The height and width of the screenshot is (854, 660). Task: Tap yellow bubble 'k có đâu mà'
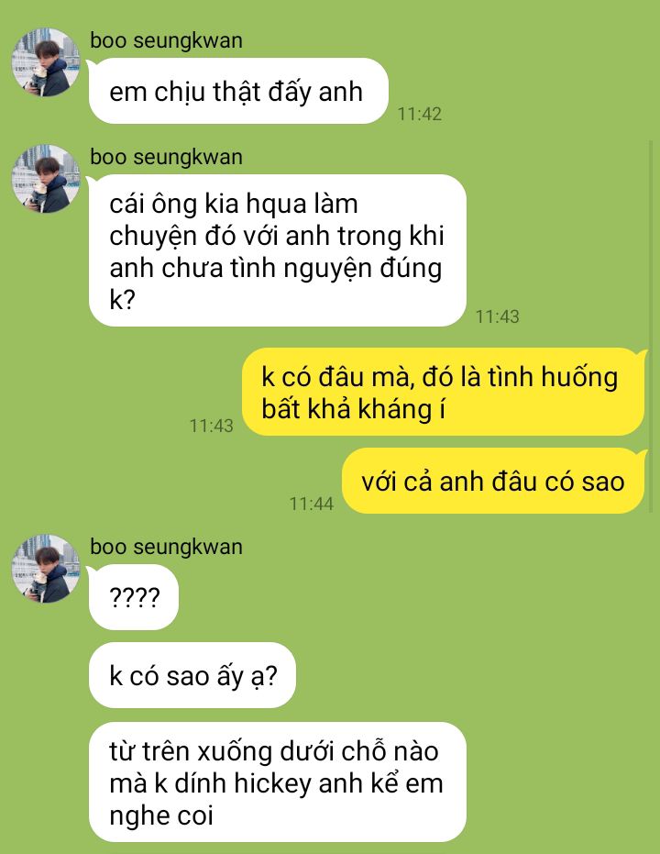click(443, 393)
